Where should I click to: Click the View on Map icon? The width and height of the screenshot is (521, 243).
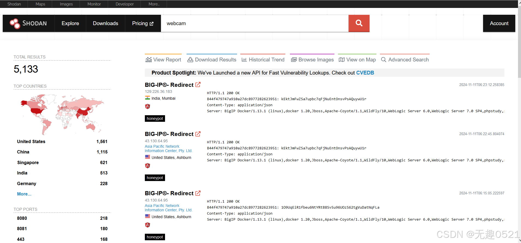coord(342,60)
